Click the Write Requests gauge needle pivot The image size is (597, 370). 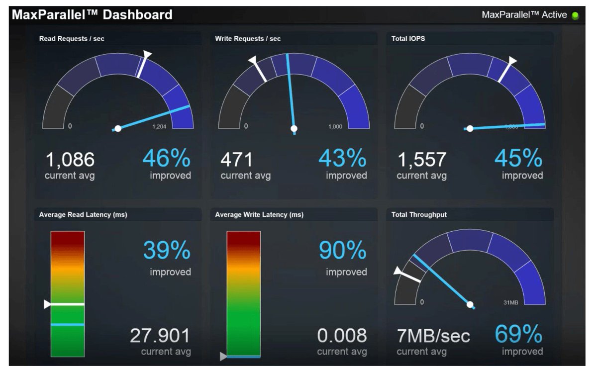294,129
